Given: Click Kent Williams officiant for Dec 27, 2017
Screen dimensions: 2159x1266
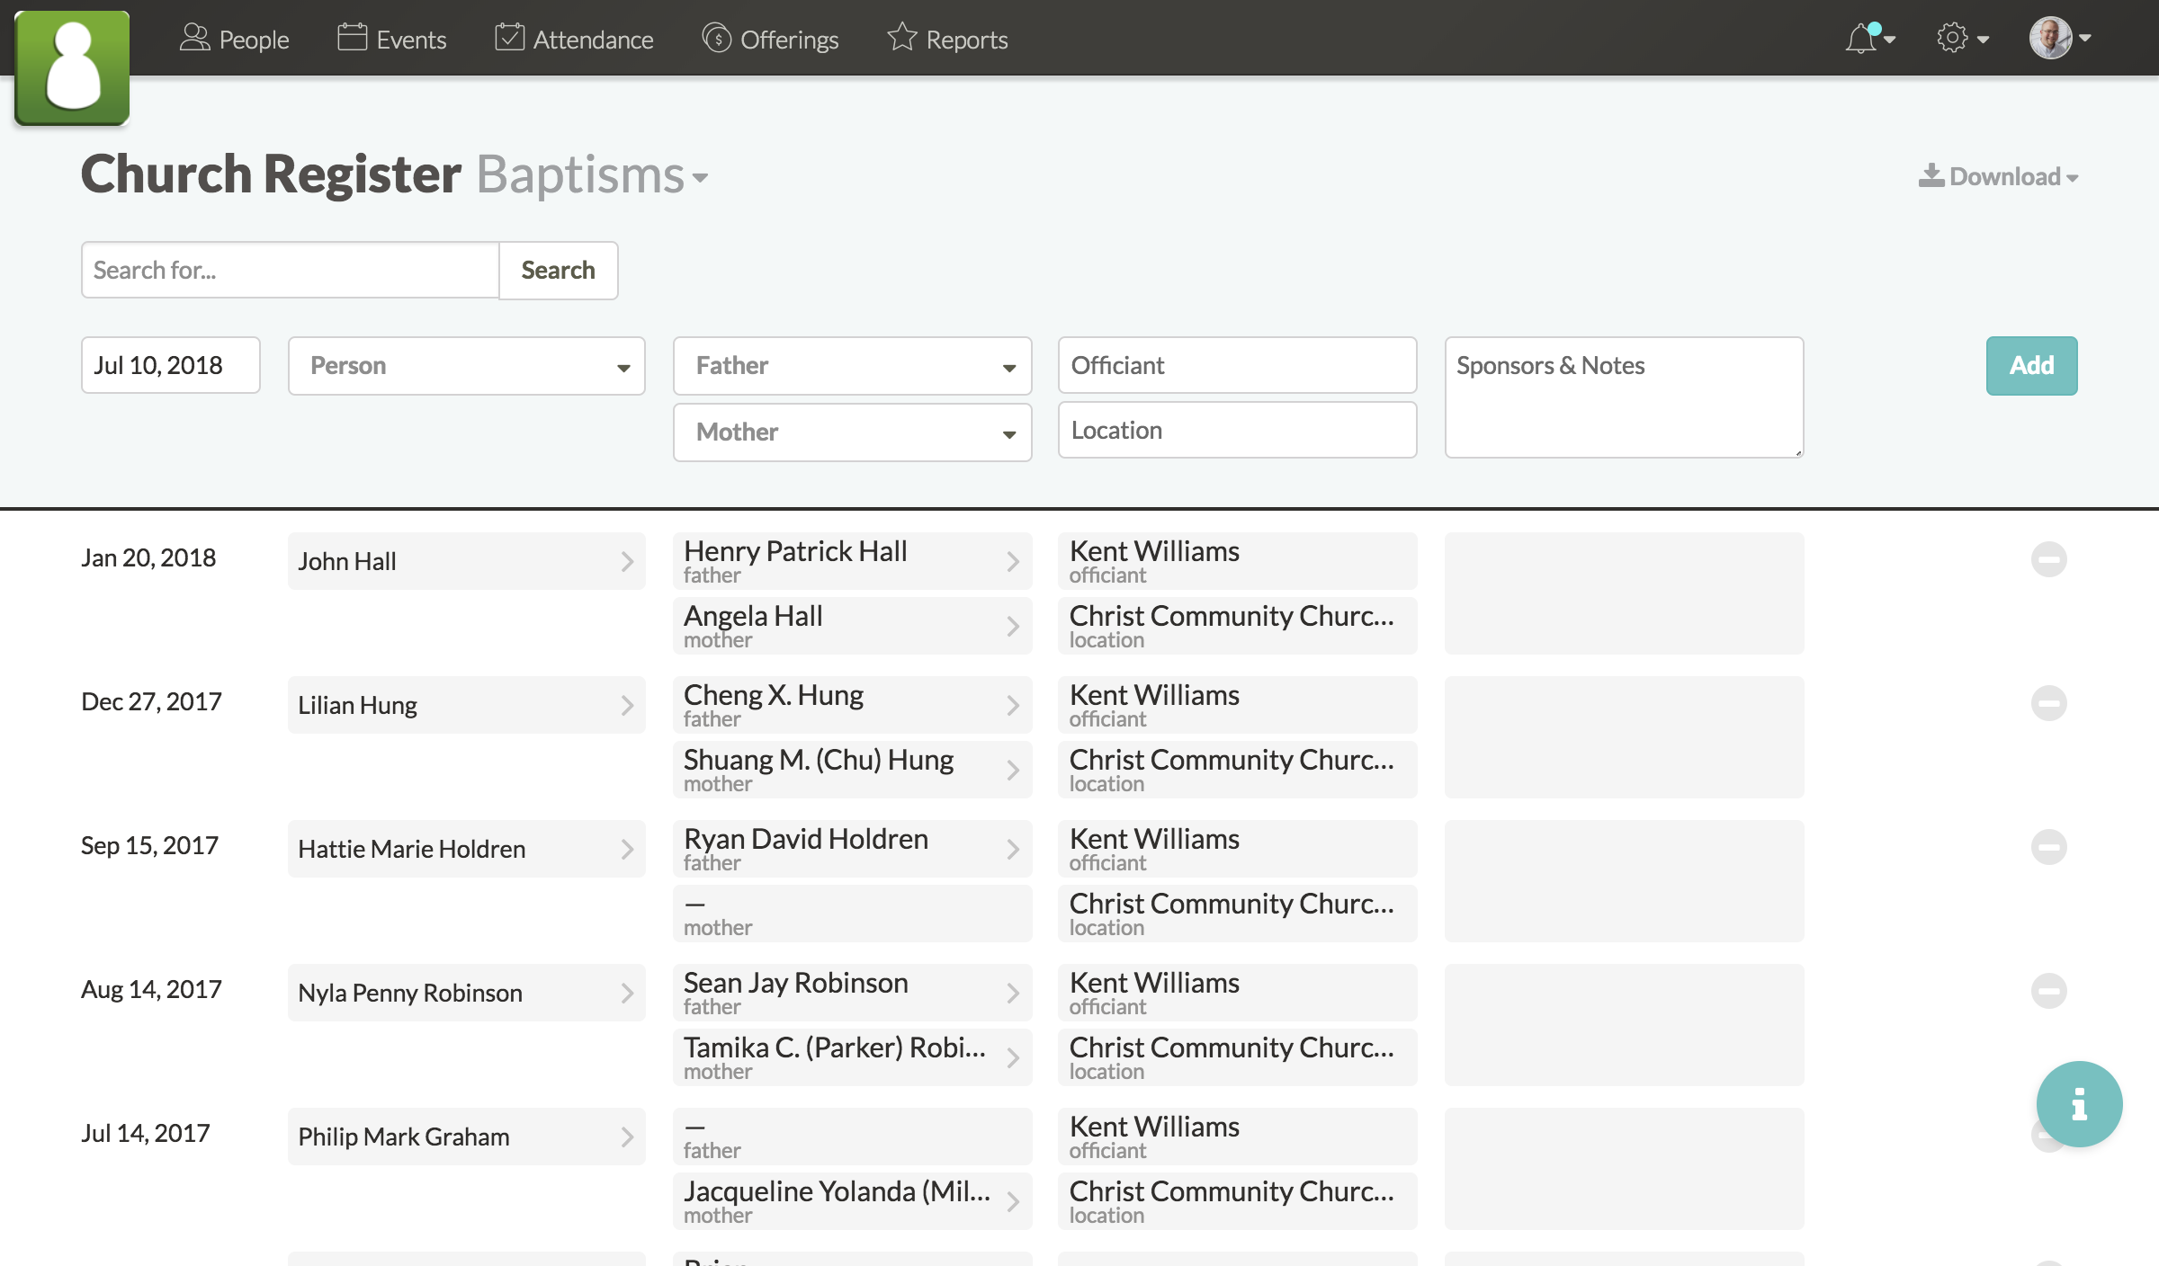Looking at the screenshot, I should pos(1237,705).
